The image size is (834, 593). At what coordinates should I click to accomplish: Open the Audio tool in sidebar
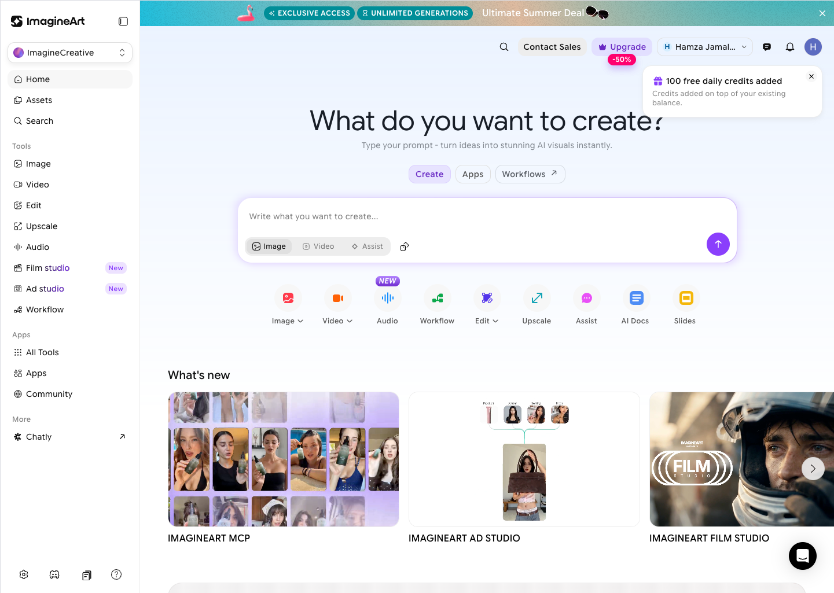tap(70, 247)
